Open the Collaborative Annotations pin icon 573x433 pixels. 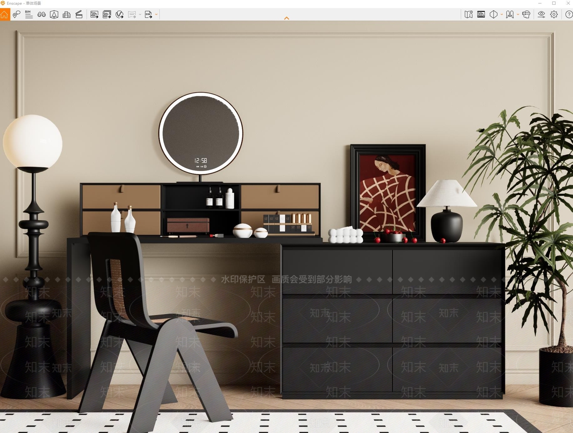16,14
